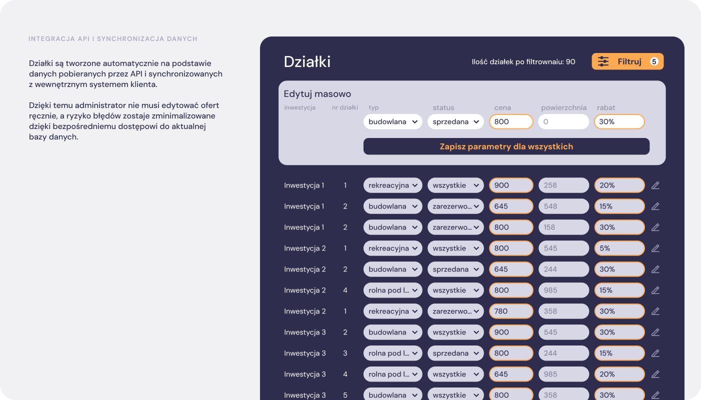Edit the row with the 5% discount
Screen dimensions: 701x400
click(x=655, y=248)
